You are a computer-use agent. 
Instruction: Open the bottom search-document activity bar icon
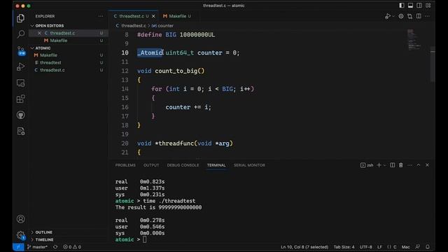click(20, 131)
